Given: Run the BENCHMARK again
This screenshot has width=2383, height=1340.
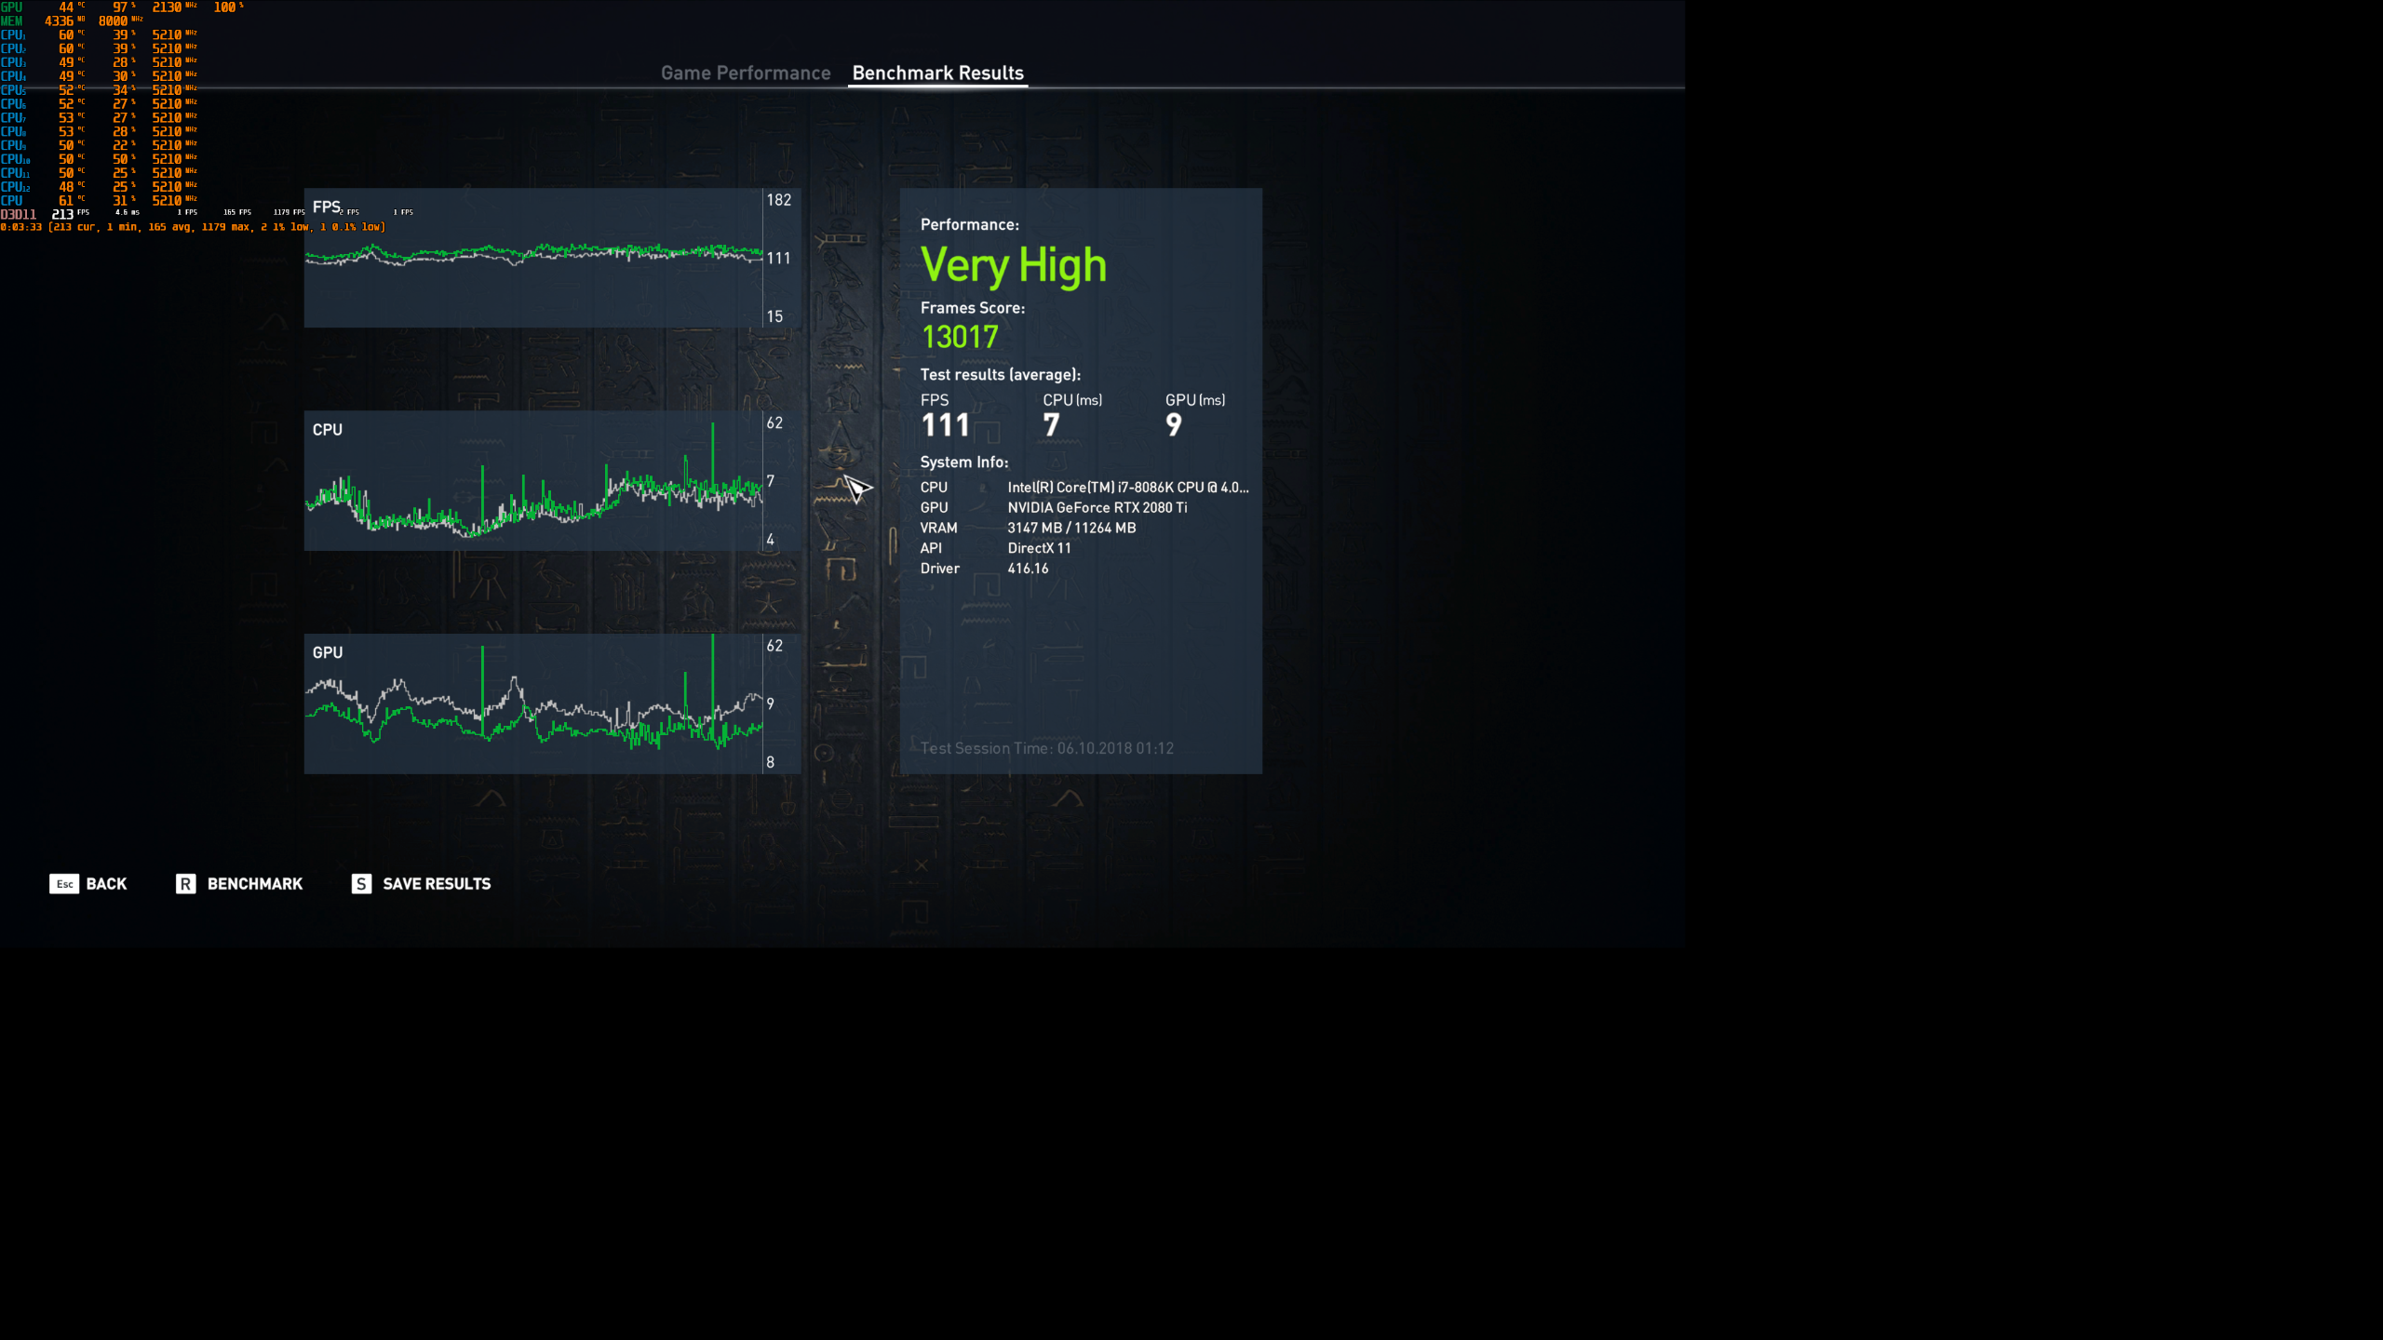Looking at the screenshot, I should point(254,884).
